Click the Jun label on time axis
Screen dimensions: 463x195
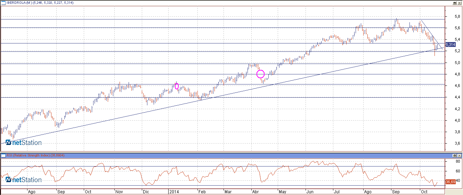coord(309,192)
